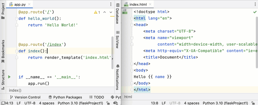Click fold marker at closing </head> tag
Image resolution: width=258 pixels, height=105 pixels.
(132, 64)
